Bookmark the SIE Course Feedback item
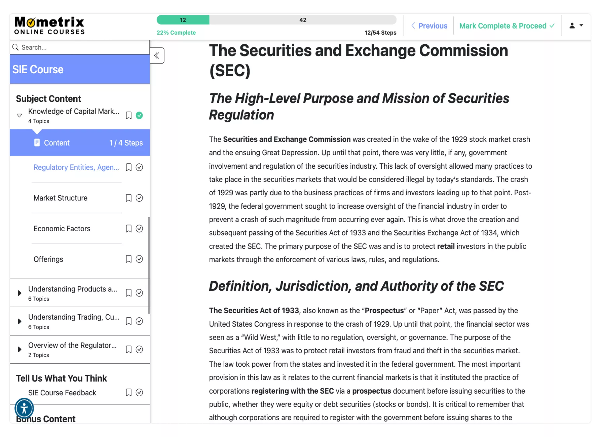The width and height of the screenshot is (600, 437). pyautogui.click(x=128, y=393)
